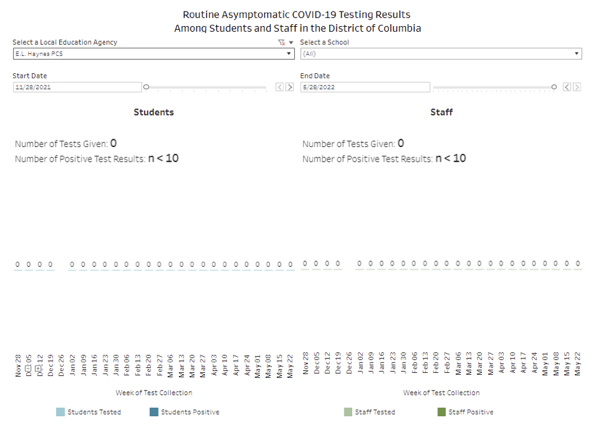Step End Date forward with right arrow

click(577, 87)
